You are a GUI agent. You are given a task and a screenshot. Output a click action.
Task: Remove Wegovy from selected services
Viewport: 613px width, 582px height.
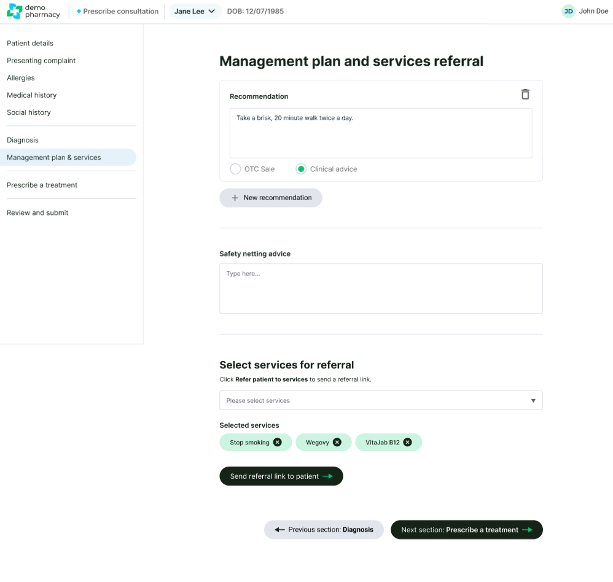pos(337,443)
